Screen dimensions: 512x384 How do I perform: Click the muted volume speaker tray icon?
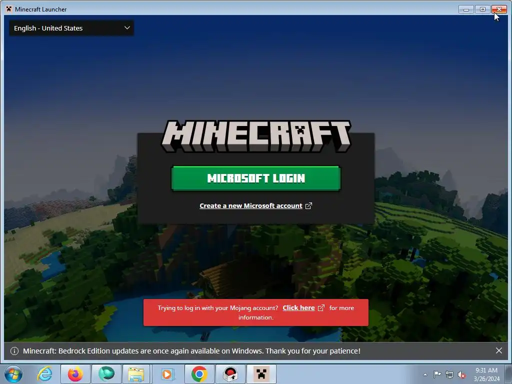pos(461,374)
